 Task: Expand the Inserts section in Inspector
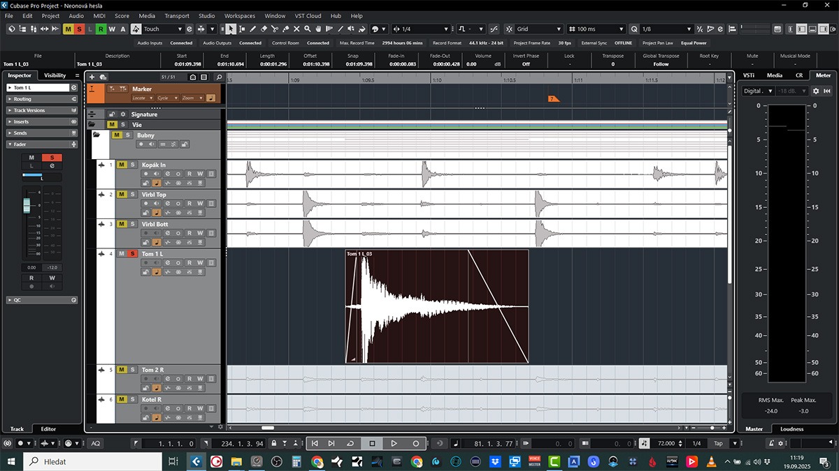[x=22, y=121]
